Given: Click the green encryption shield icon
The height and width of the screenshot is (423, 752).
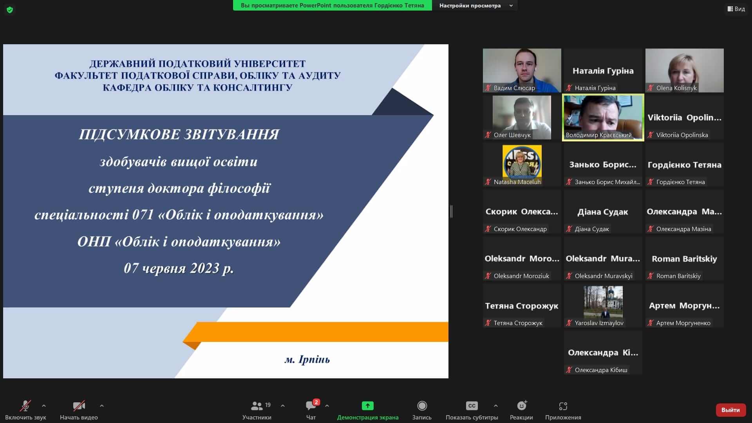Looking at the screenshot, I should [10, 10].
